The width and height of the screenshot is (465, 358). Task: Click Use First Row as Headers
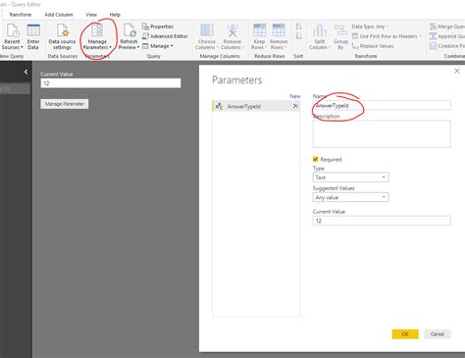click(387, 36)
